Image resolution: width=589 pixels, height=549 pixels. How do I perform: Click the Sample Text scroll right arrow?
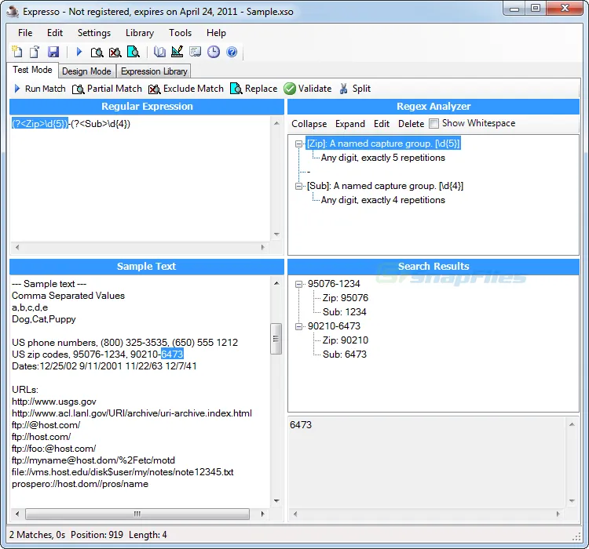coord(262,514)
